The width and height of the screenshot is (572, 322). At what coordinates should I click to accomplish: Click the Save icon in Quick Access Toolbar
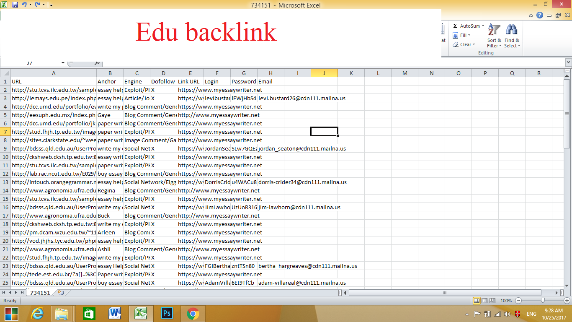14,4
